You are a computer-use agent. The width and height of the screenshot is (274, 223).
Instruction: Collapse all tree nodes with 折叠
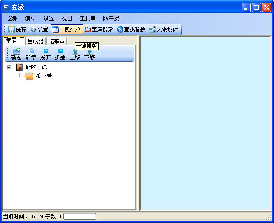60,54
